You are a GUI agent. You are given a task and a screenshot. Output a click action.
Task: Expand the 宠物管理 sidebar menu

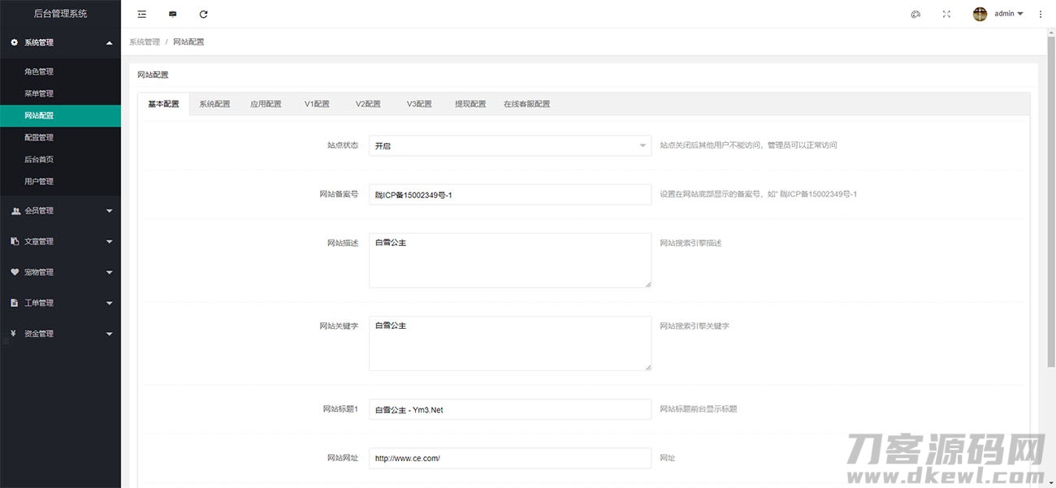point(60,273)
